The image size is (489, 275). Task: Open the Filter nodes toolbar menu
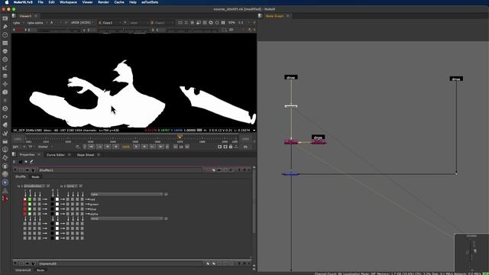5,60
